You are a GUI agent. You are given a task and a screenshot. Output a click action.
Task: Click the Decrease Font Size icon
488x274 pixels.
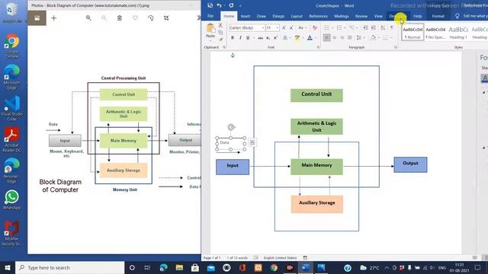coord(291,27)
